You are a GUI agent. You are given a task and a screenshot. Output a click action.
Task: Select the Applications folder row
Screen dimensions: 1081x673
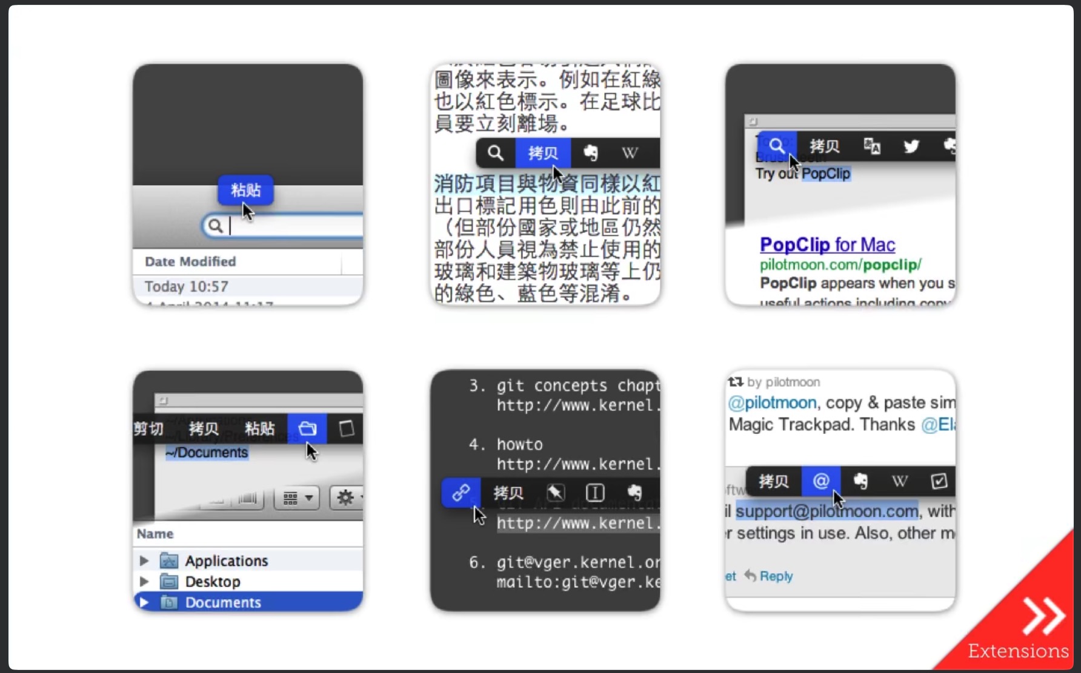tap(248, 560)
